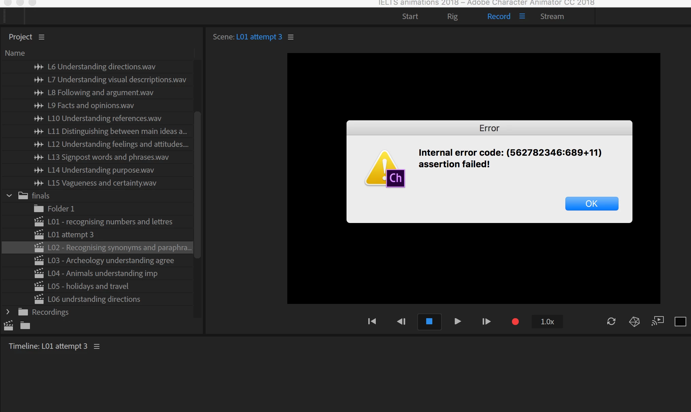Viewport: 691px width, 412px height.
Task: Open the Project panel menu
Action: pos(42,37)
